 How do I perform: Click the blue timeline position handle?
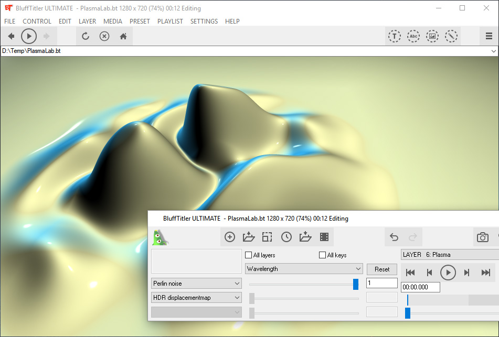pyautogui.click(x=408, y=313)
